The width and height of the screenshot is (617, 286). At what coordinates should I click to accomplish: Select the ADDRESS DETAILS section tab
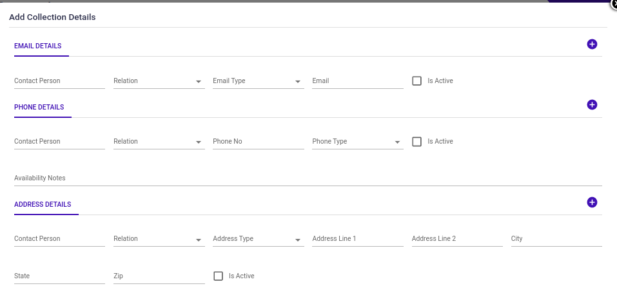43,205
